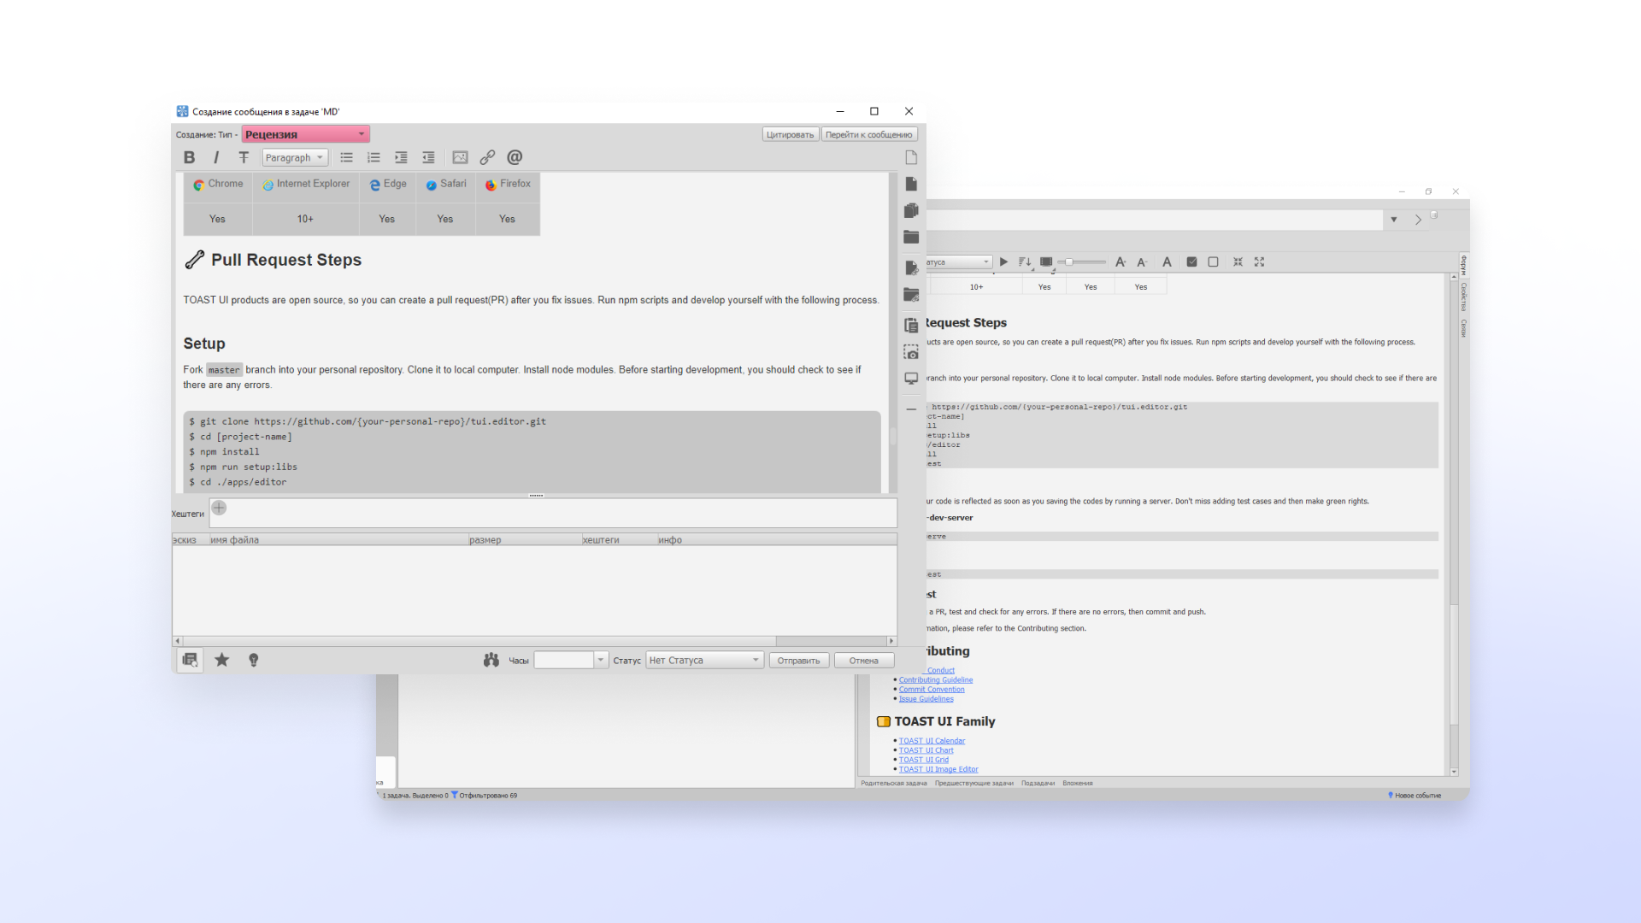Open the Часы hours dropdown arrow
Viewport: 1641px width, 923px height.
coord(601,660)
